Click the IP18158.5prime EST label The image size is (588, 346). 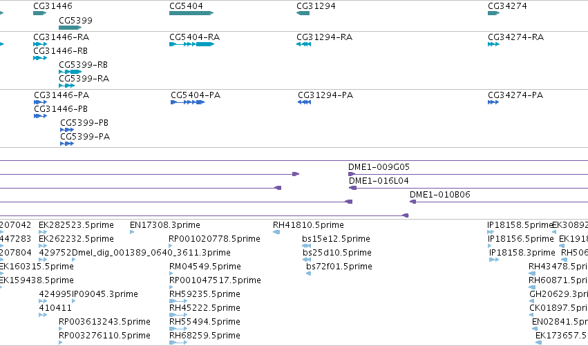tap(520, 225)
